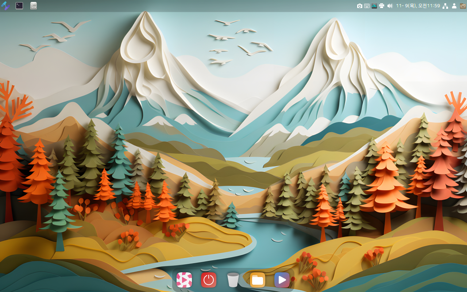
Task: Click the teal infinity-symbol tray icon
Action: pyautogui.click(x=374, y=6)
